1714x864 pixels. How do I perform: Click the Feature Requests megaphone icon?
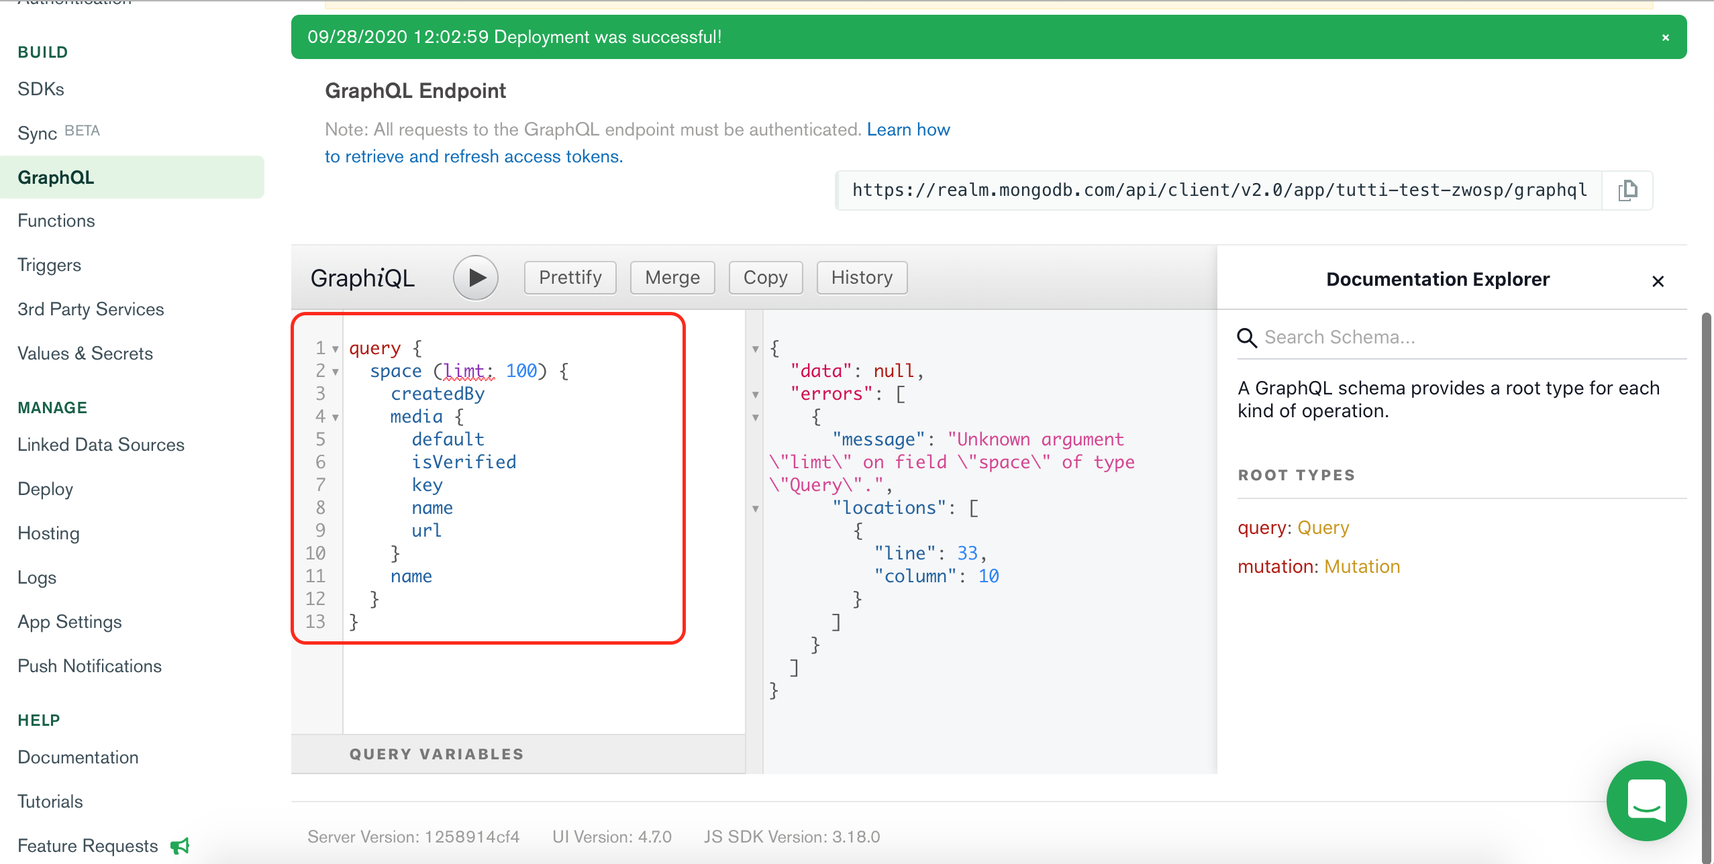click(x=180, y=846)
